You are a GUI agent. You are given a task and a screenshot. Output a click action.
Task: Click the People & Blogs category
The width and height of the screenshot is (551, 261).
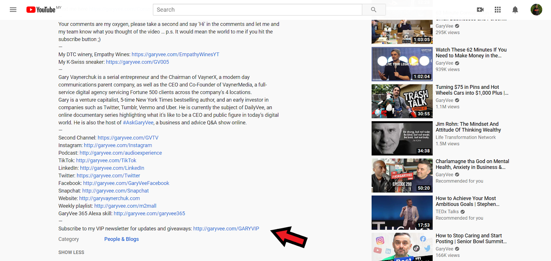point(122,239)
